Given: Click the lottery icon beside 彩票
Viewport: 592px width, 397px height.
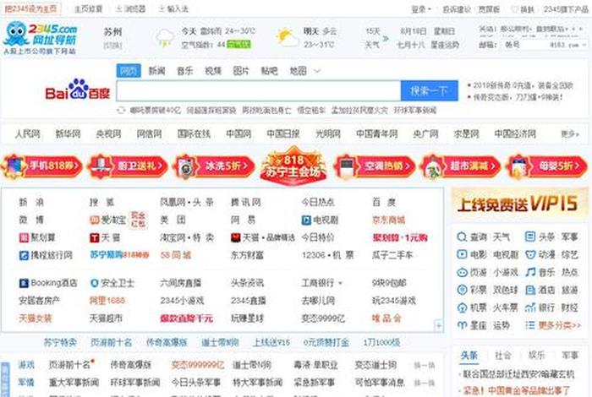Looking at the screenshot, I should tap(462, 290).
